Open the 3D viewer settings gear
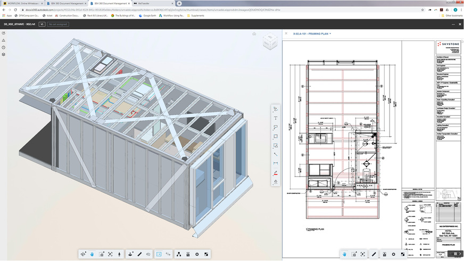464x261 pixels. coord(197,255)
